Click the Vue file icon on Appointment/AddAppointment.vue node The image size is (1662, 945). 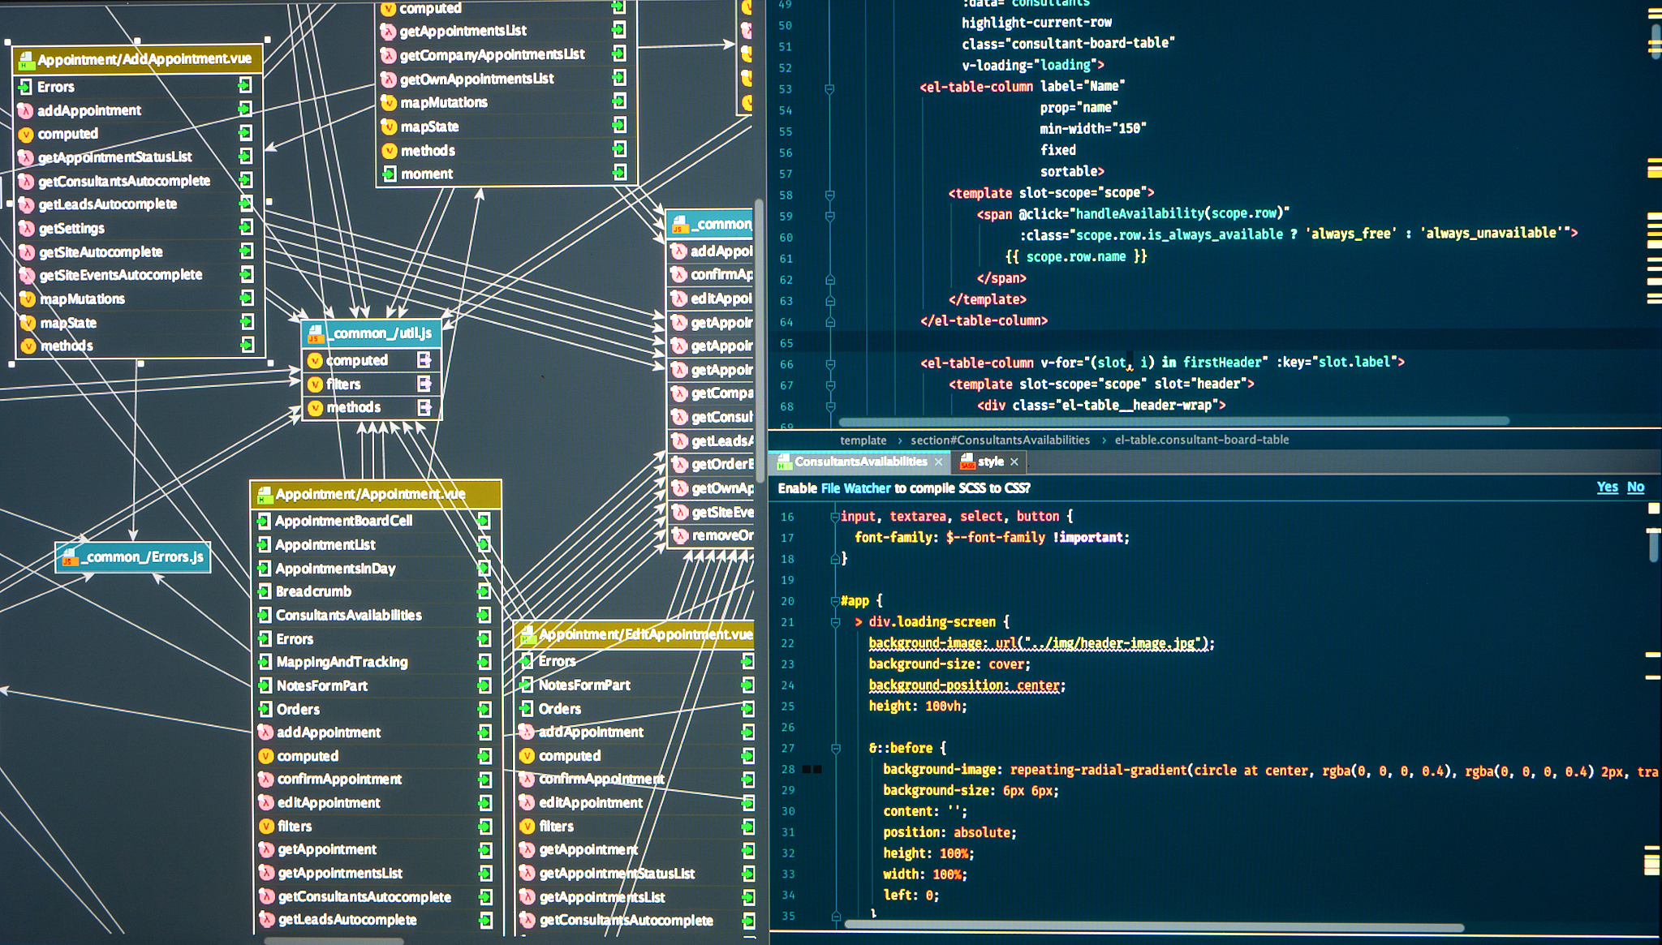pos(26,60)
